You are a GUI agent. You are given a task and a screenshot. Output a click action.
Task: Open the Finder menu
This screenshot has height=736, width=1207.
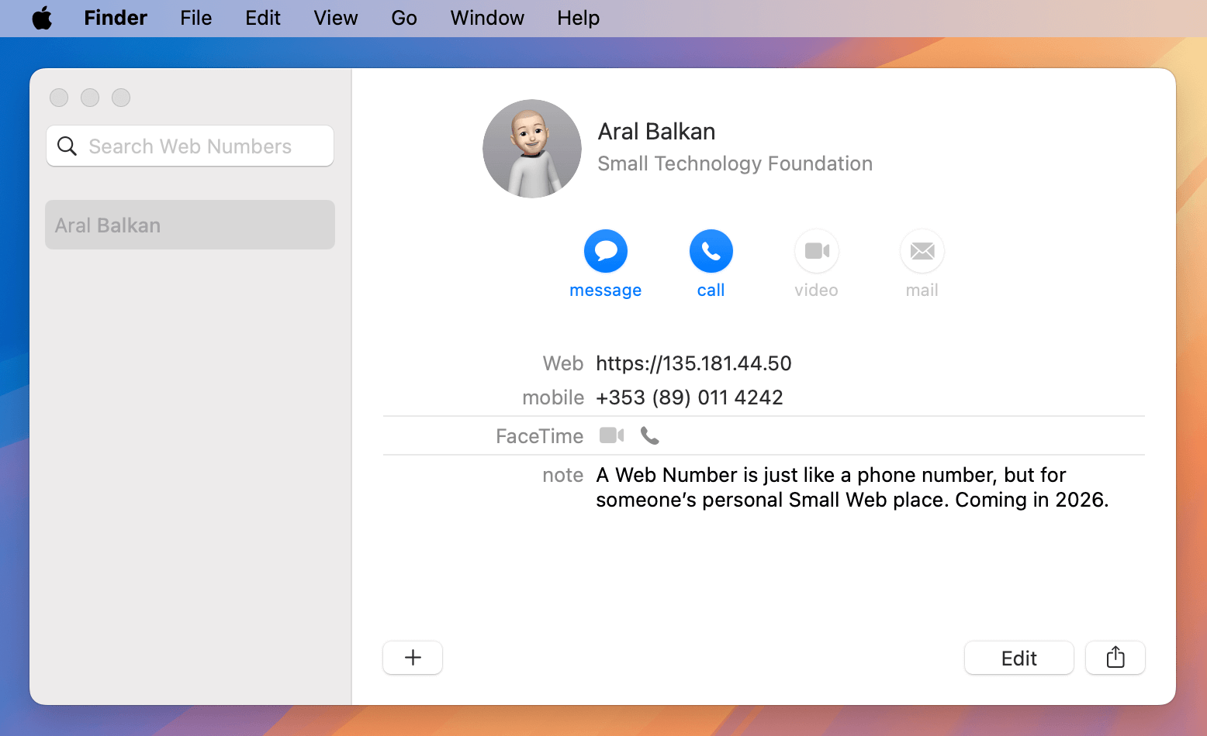click(116, 18)
